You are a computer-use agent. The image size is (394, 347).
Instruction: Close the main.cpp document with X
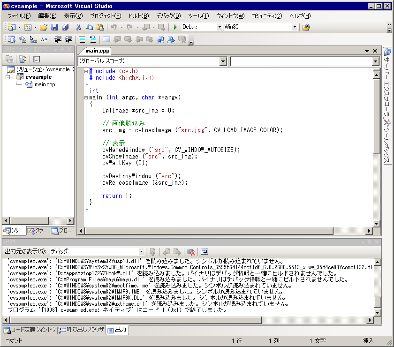(x=375, y=51)
